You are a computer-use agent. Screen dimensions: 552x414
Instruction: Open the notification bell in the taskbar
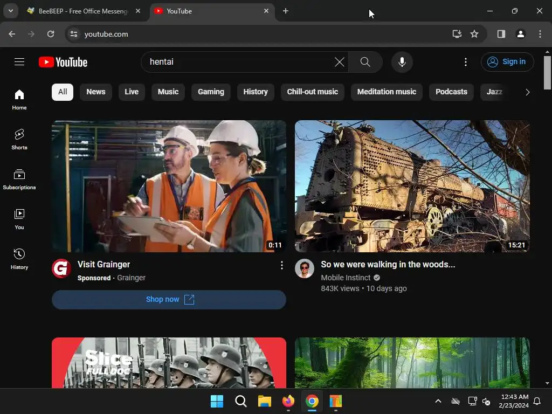tap(537, 401)
